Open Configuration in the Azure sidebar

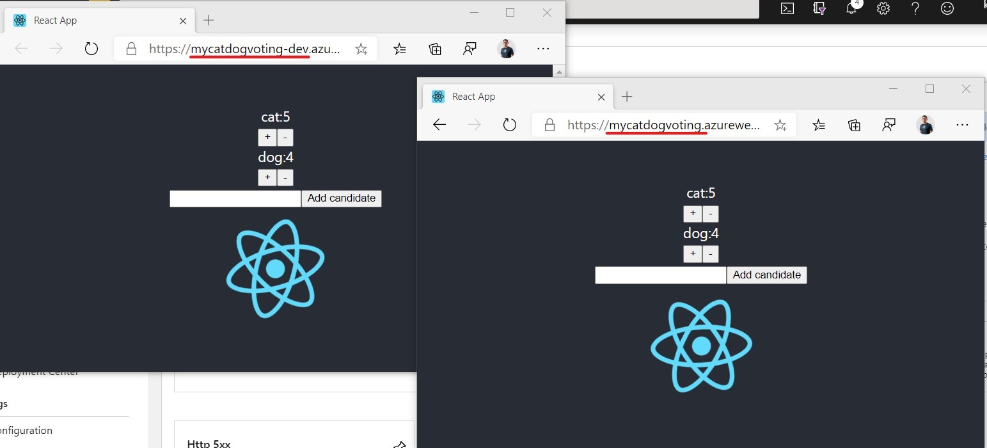click(26, 431)
